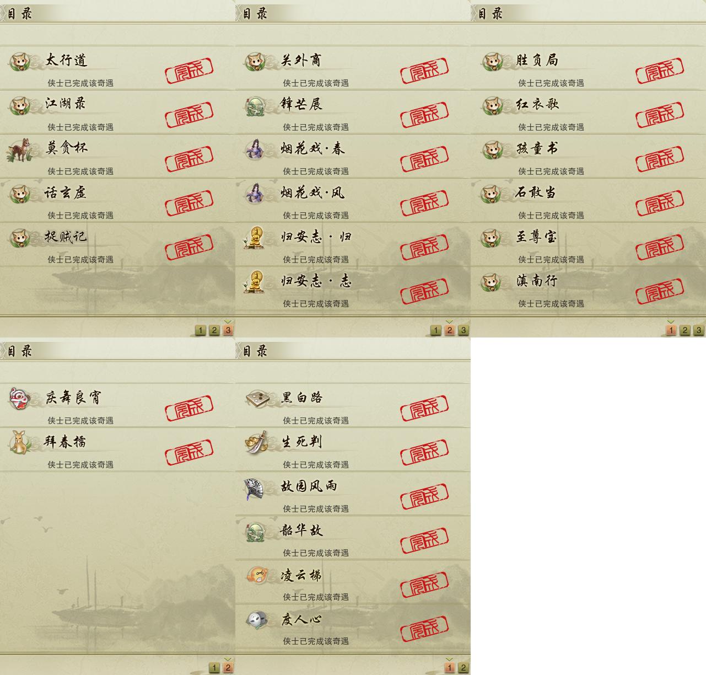Go to page 1 in the 太行道 panel
Image resolution: width=706 pixels, height=675 pixels.
point(201,330)
